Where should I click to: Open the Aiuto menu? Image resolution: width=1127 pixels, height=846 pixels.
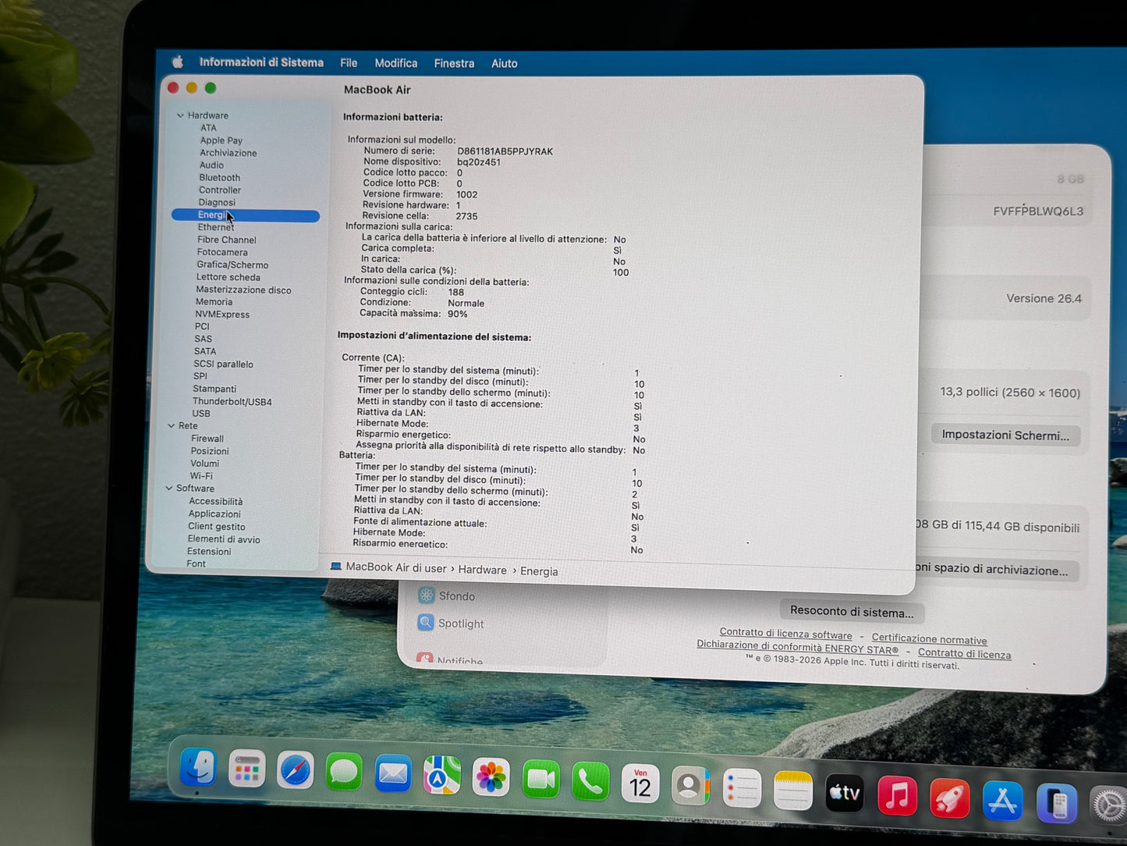point(505,64)
